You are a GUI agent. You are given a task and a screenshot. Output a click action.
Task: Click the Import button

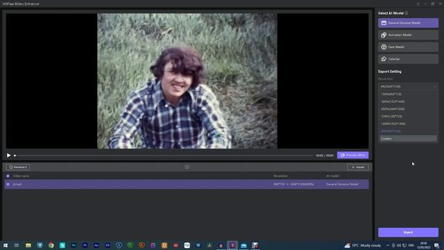pyautogui.click(x=358, y=167)
